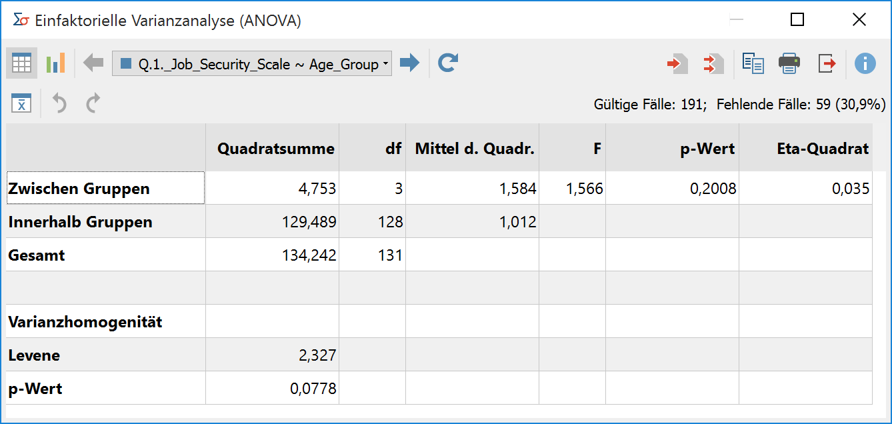Open the blue info help icon
The image size is (892, 424).
tap(865, 64)
